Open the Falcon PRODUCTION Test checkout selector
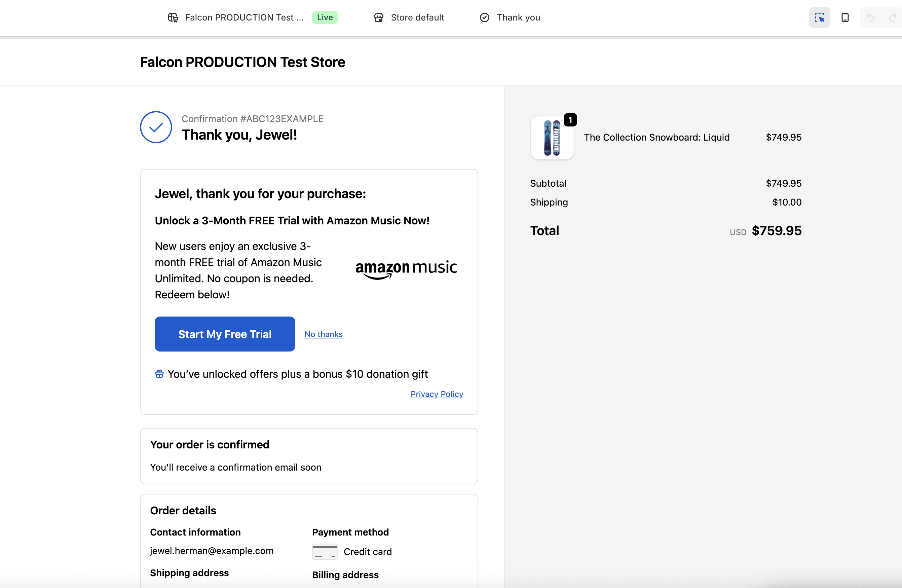 click(253, 17)
